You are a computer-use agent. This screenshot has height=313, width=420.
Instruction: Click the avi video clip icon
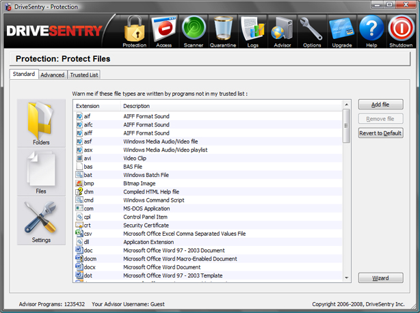[79, 158]
